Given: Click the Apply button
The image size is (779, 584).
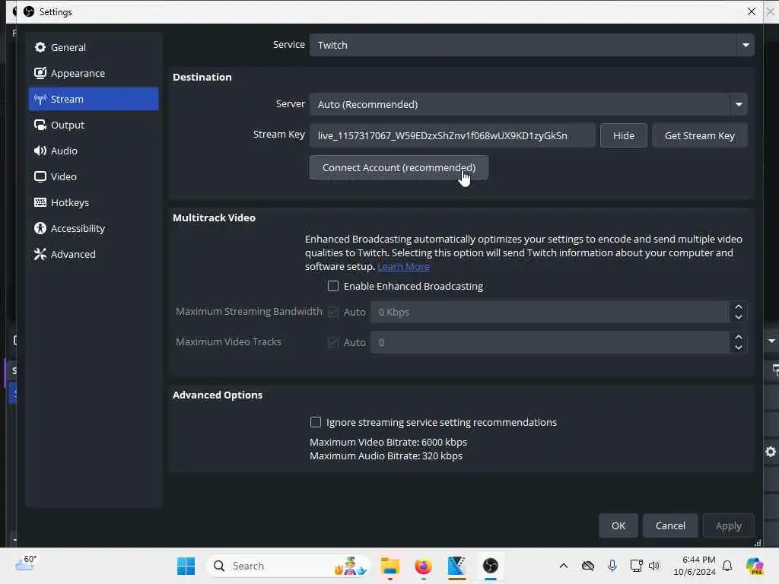Looking at the screenshot, I should [728, 525].
